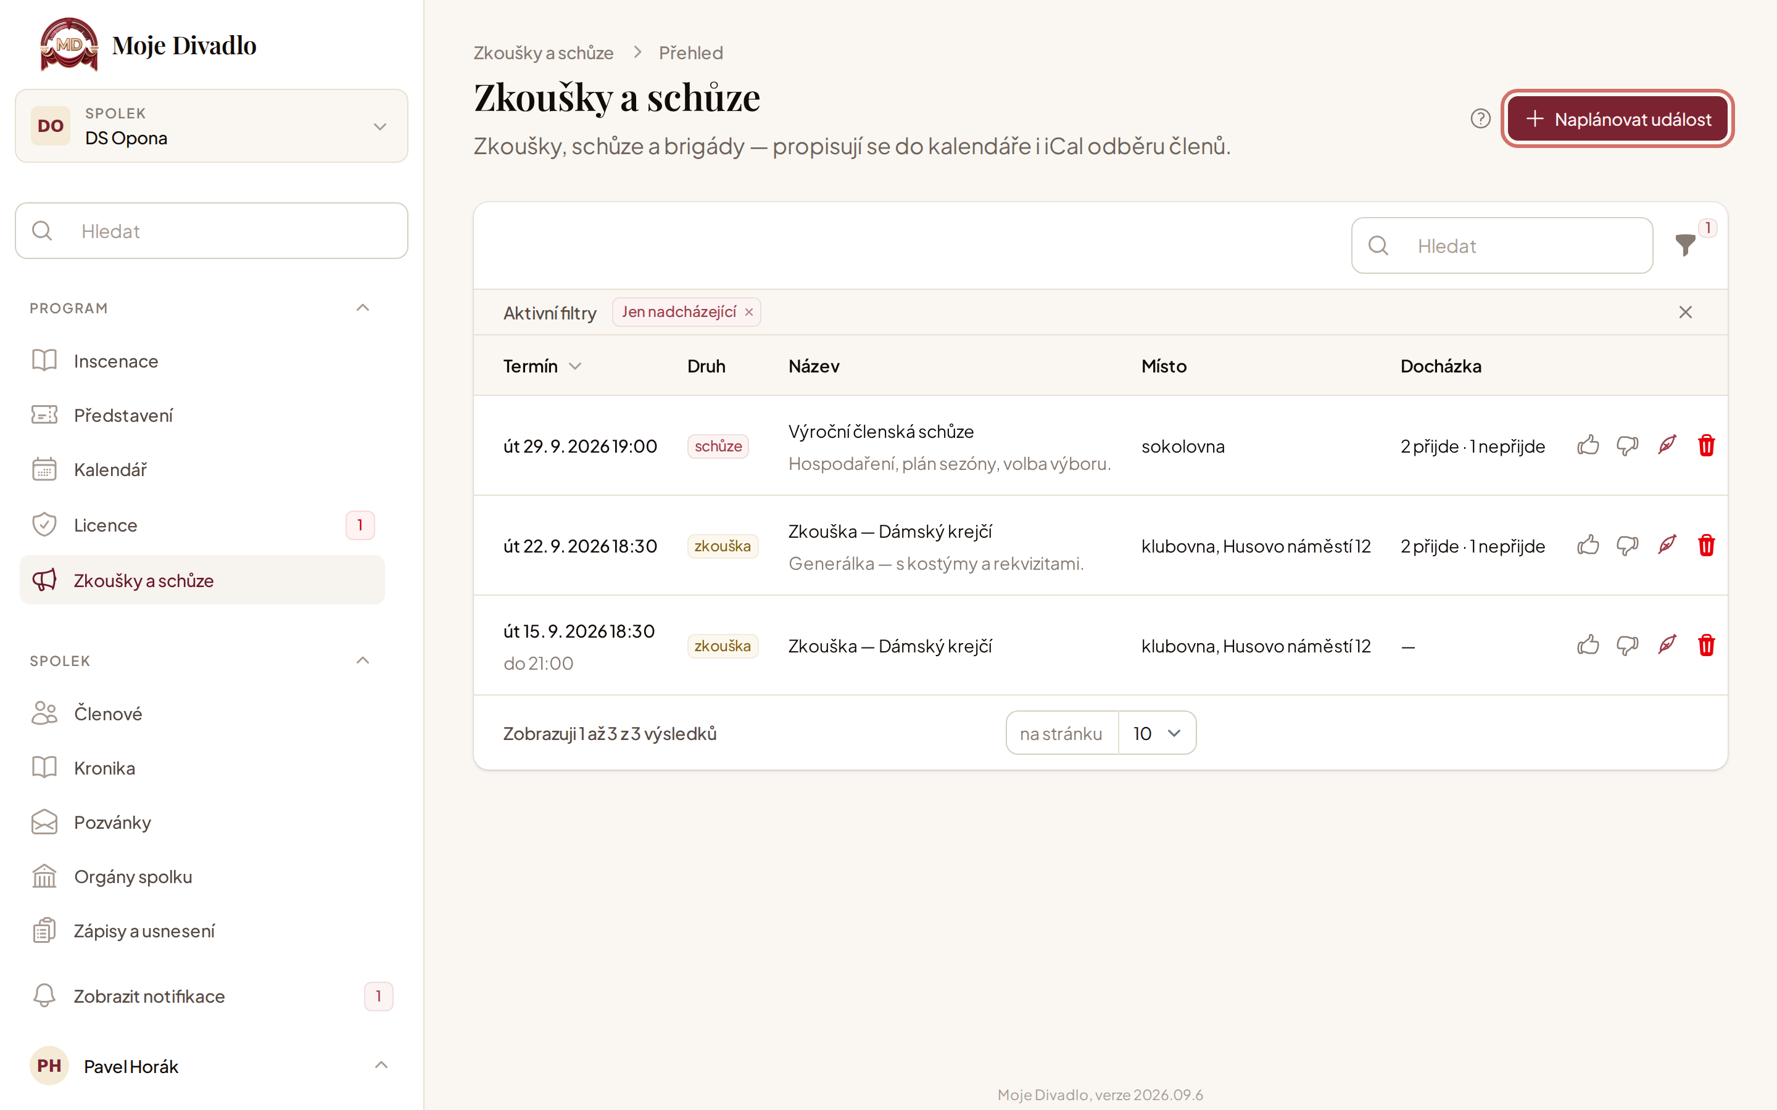Expand the Pavel Horák user menu
The image size is (1777, 1110).
point(212,1066)
